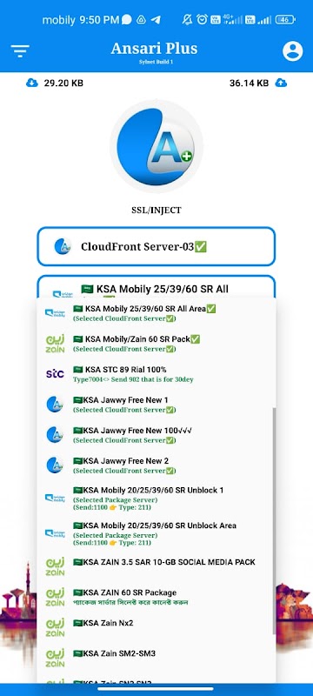Choose KSA STC 89 Rial 100%
The width and height of the screenshot is (313, 696).
[156, 374]
